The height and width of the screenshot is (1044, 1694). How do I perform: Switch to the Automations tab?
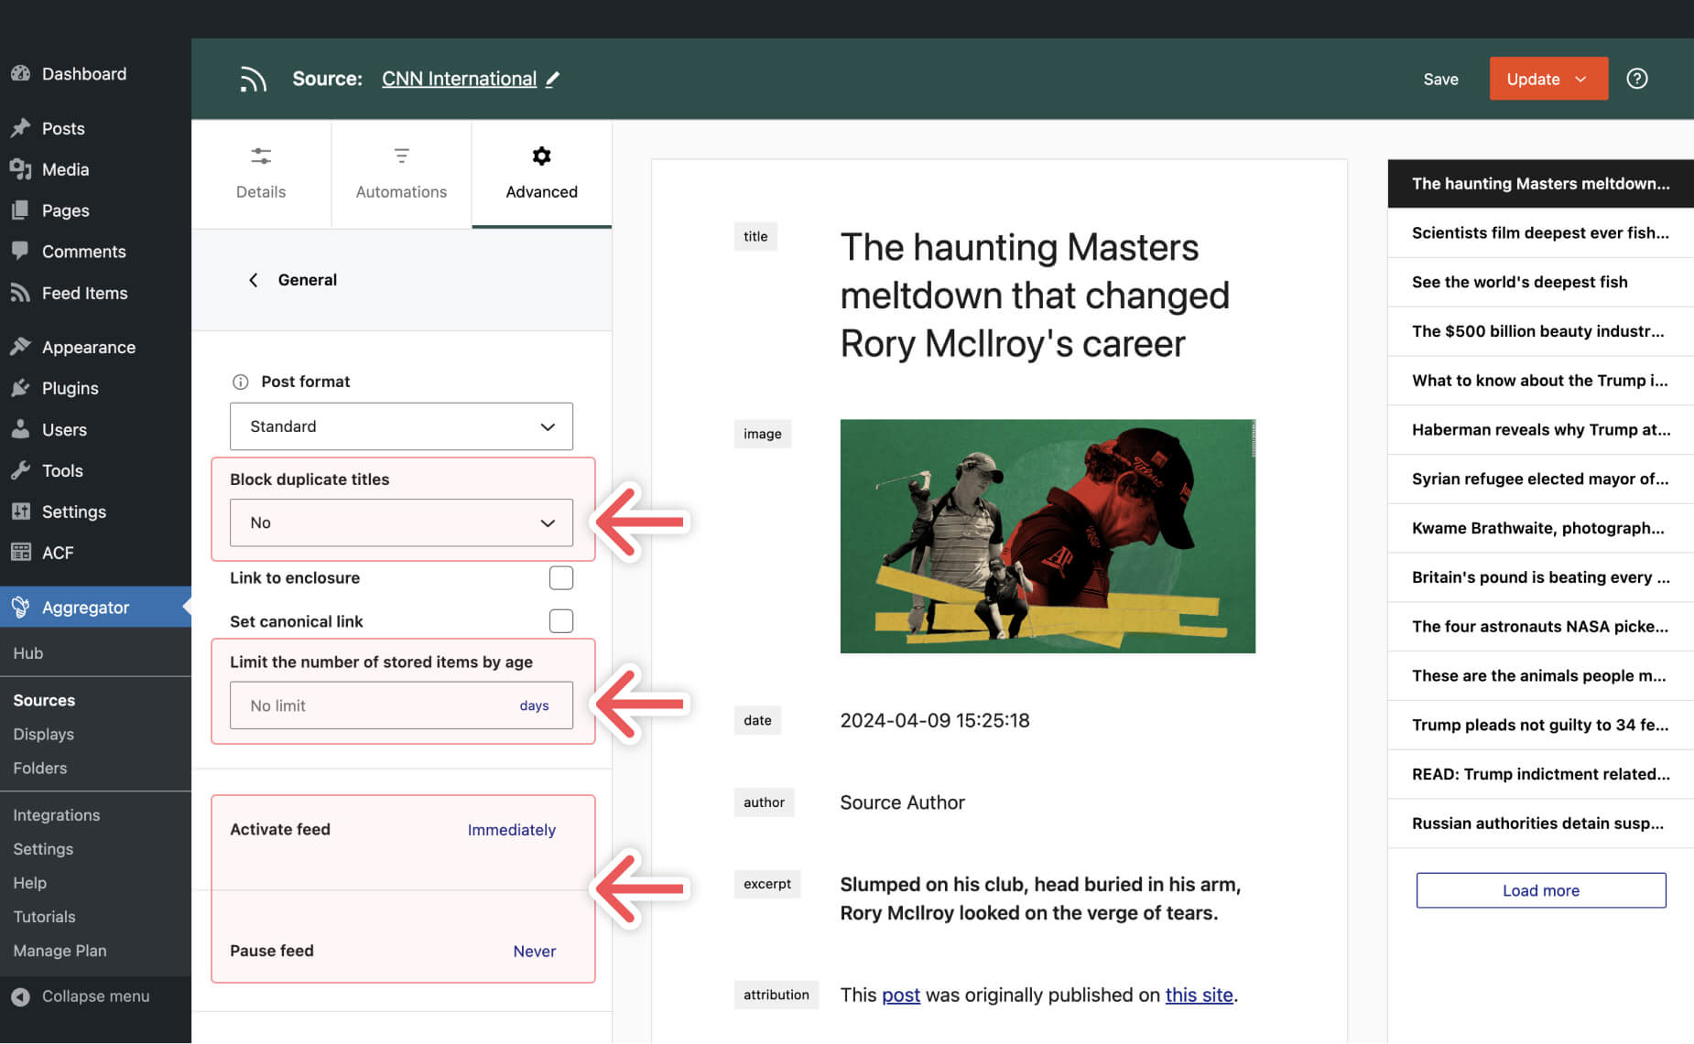[x=401, y=174]
